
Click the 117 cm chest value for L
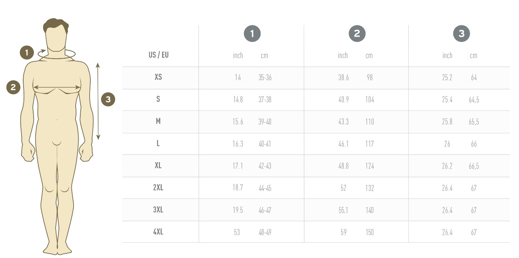click(x=369, y=144)
